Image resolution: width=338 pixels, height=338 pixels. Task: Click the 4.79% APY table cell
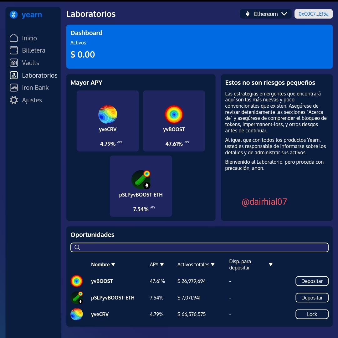tap(157, 314)
